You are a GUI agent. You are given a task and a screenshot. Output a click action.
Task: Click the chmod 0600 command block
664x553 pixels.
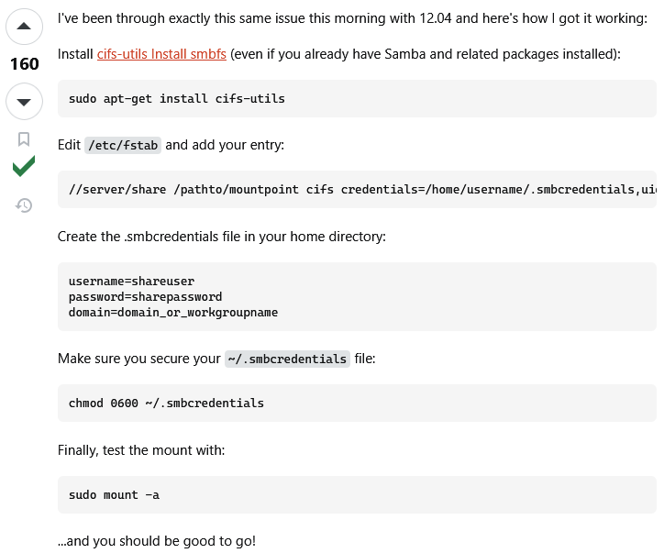click(166, 403)
